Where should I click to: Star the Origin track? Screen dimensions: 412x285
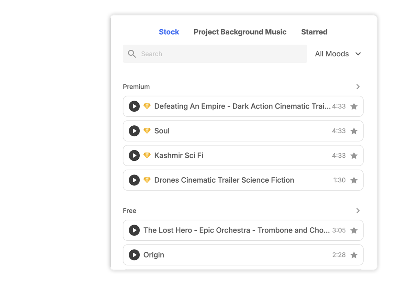[x=354, y=255]
